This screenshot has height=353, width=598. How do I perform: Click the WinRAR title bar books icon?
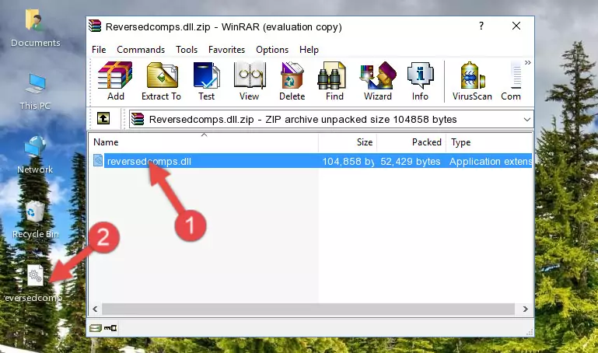(x=95, y=26)
